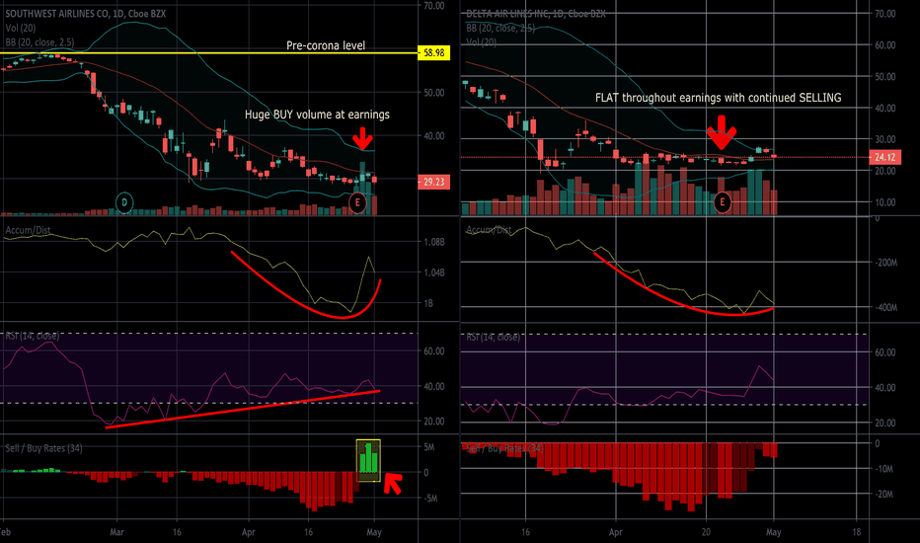Viewport: 920px width, 543px height.
Task: Click Southwest Sell / Buy Rates (34) label
Action: (44, 448)
